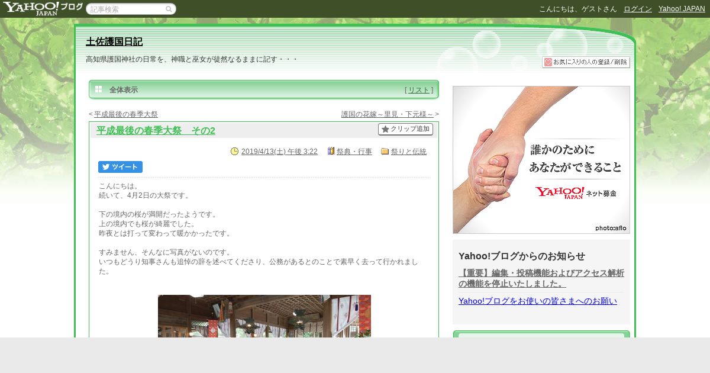This screenshot has height=373, width=710.
Task: Click the Yahoo! ネット募金 handshake banner
Action: [x=541, y=160]
